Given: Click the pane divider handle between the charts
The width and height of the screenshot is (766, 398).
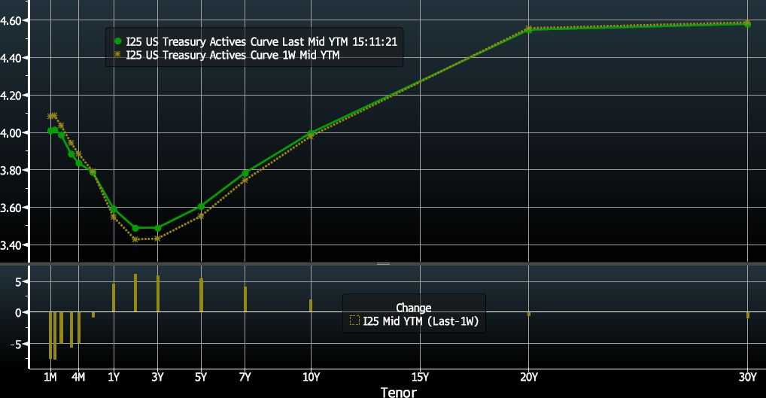Looking at the screenshot, I should (383, 263).
